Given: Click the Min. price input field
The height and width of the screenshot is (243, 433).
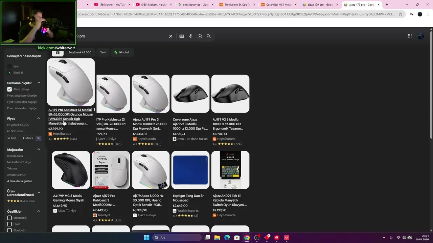Looking at the screenshot, I should pyautogui.click(x=14, y=138).
